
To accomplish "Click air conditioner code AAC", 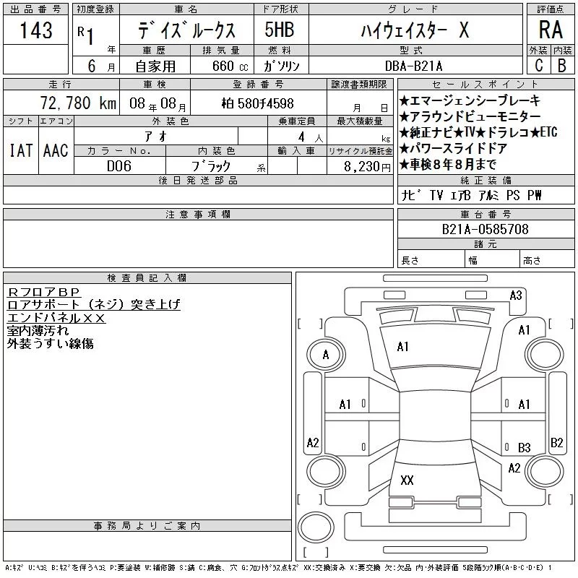I will point(56,150).
